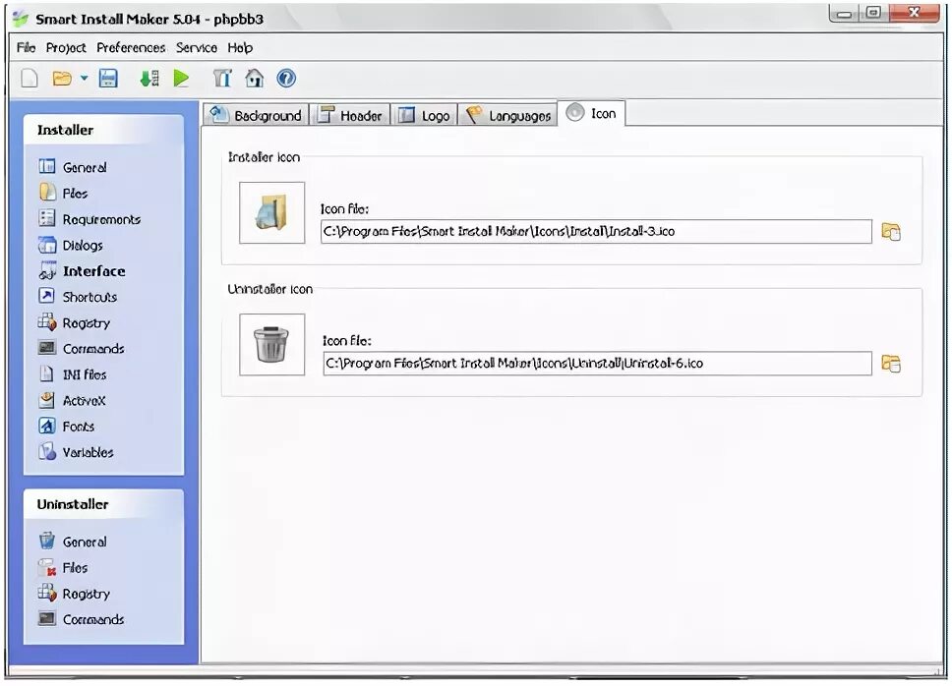Click the Background tab's icon
The height and width of the screenshot is (686, 952).
(x=218, y=113)
